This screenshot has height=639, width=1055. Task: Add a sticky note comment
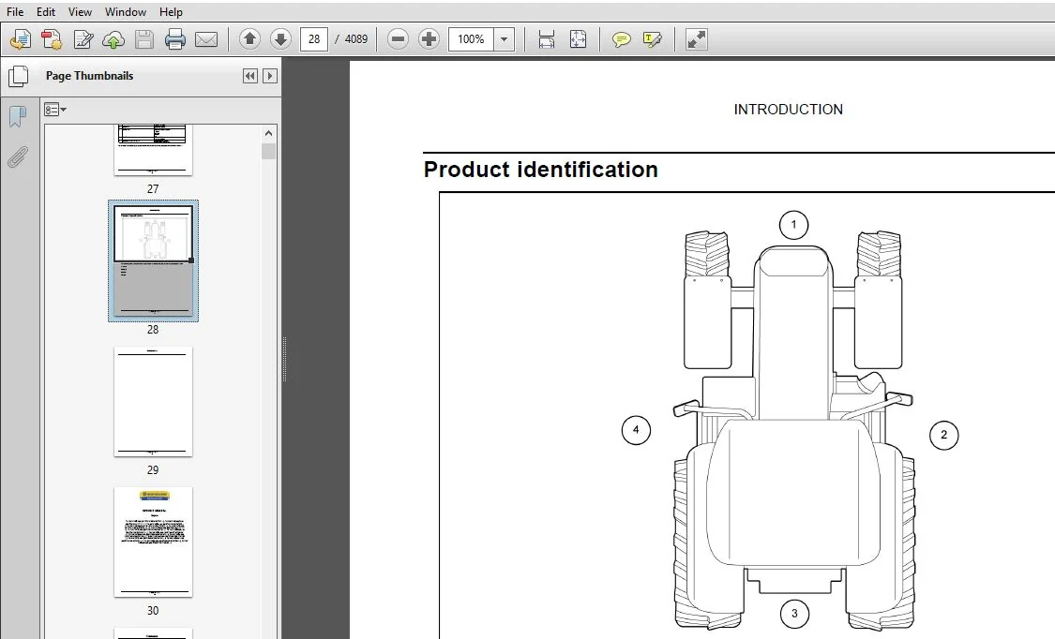[621, 39]
